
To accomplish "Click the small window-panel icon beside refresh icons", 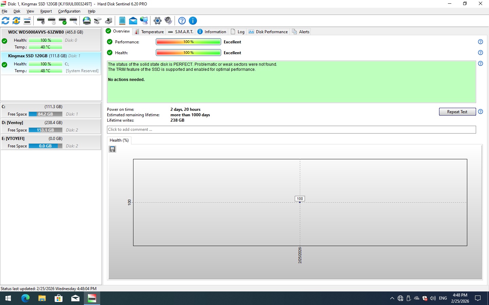I will (27, 21).
